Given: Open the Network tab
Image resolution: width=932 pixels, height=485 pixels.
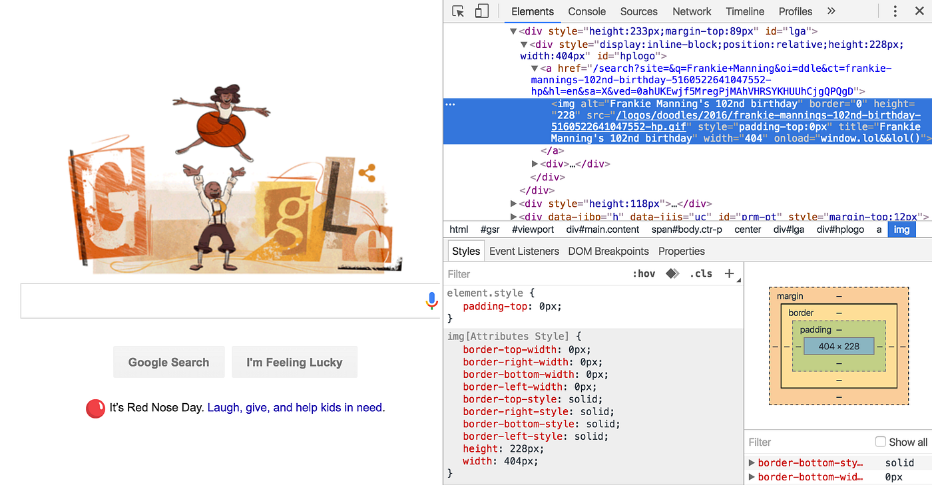Looking at the screenshot, I should coord(692,11).
